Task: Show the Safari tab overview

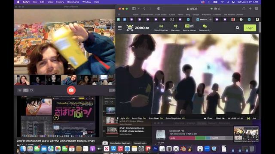Action: point(257,9)
